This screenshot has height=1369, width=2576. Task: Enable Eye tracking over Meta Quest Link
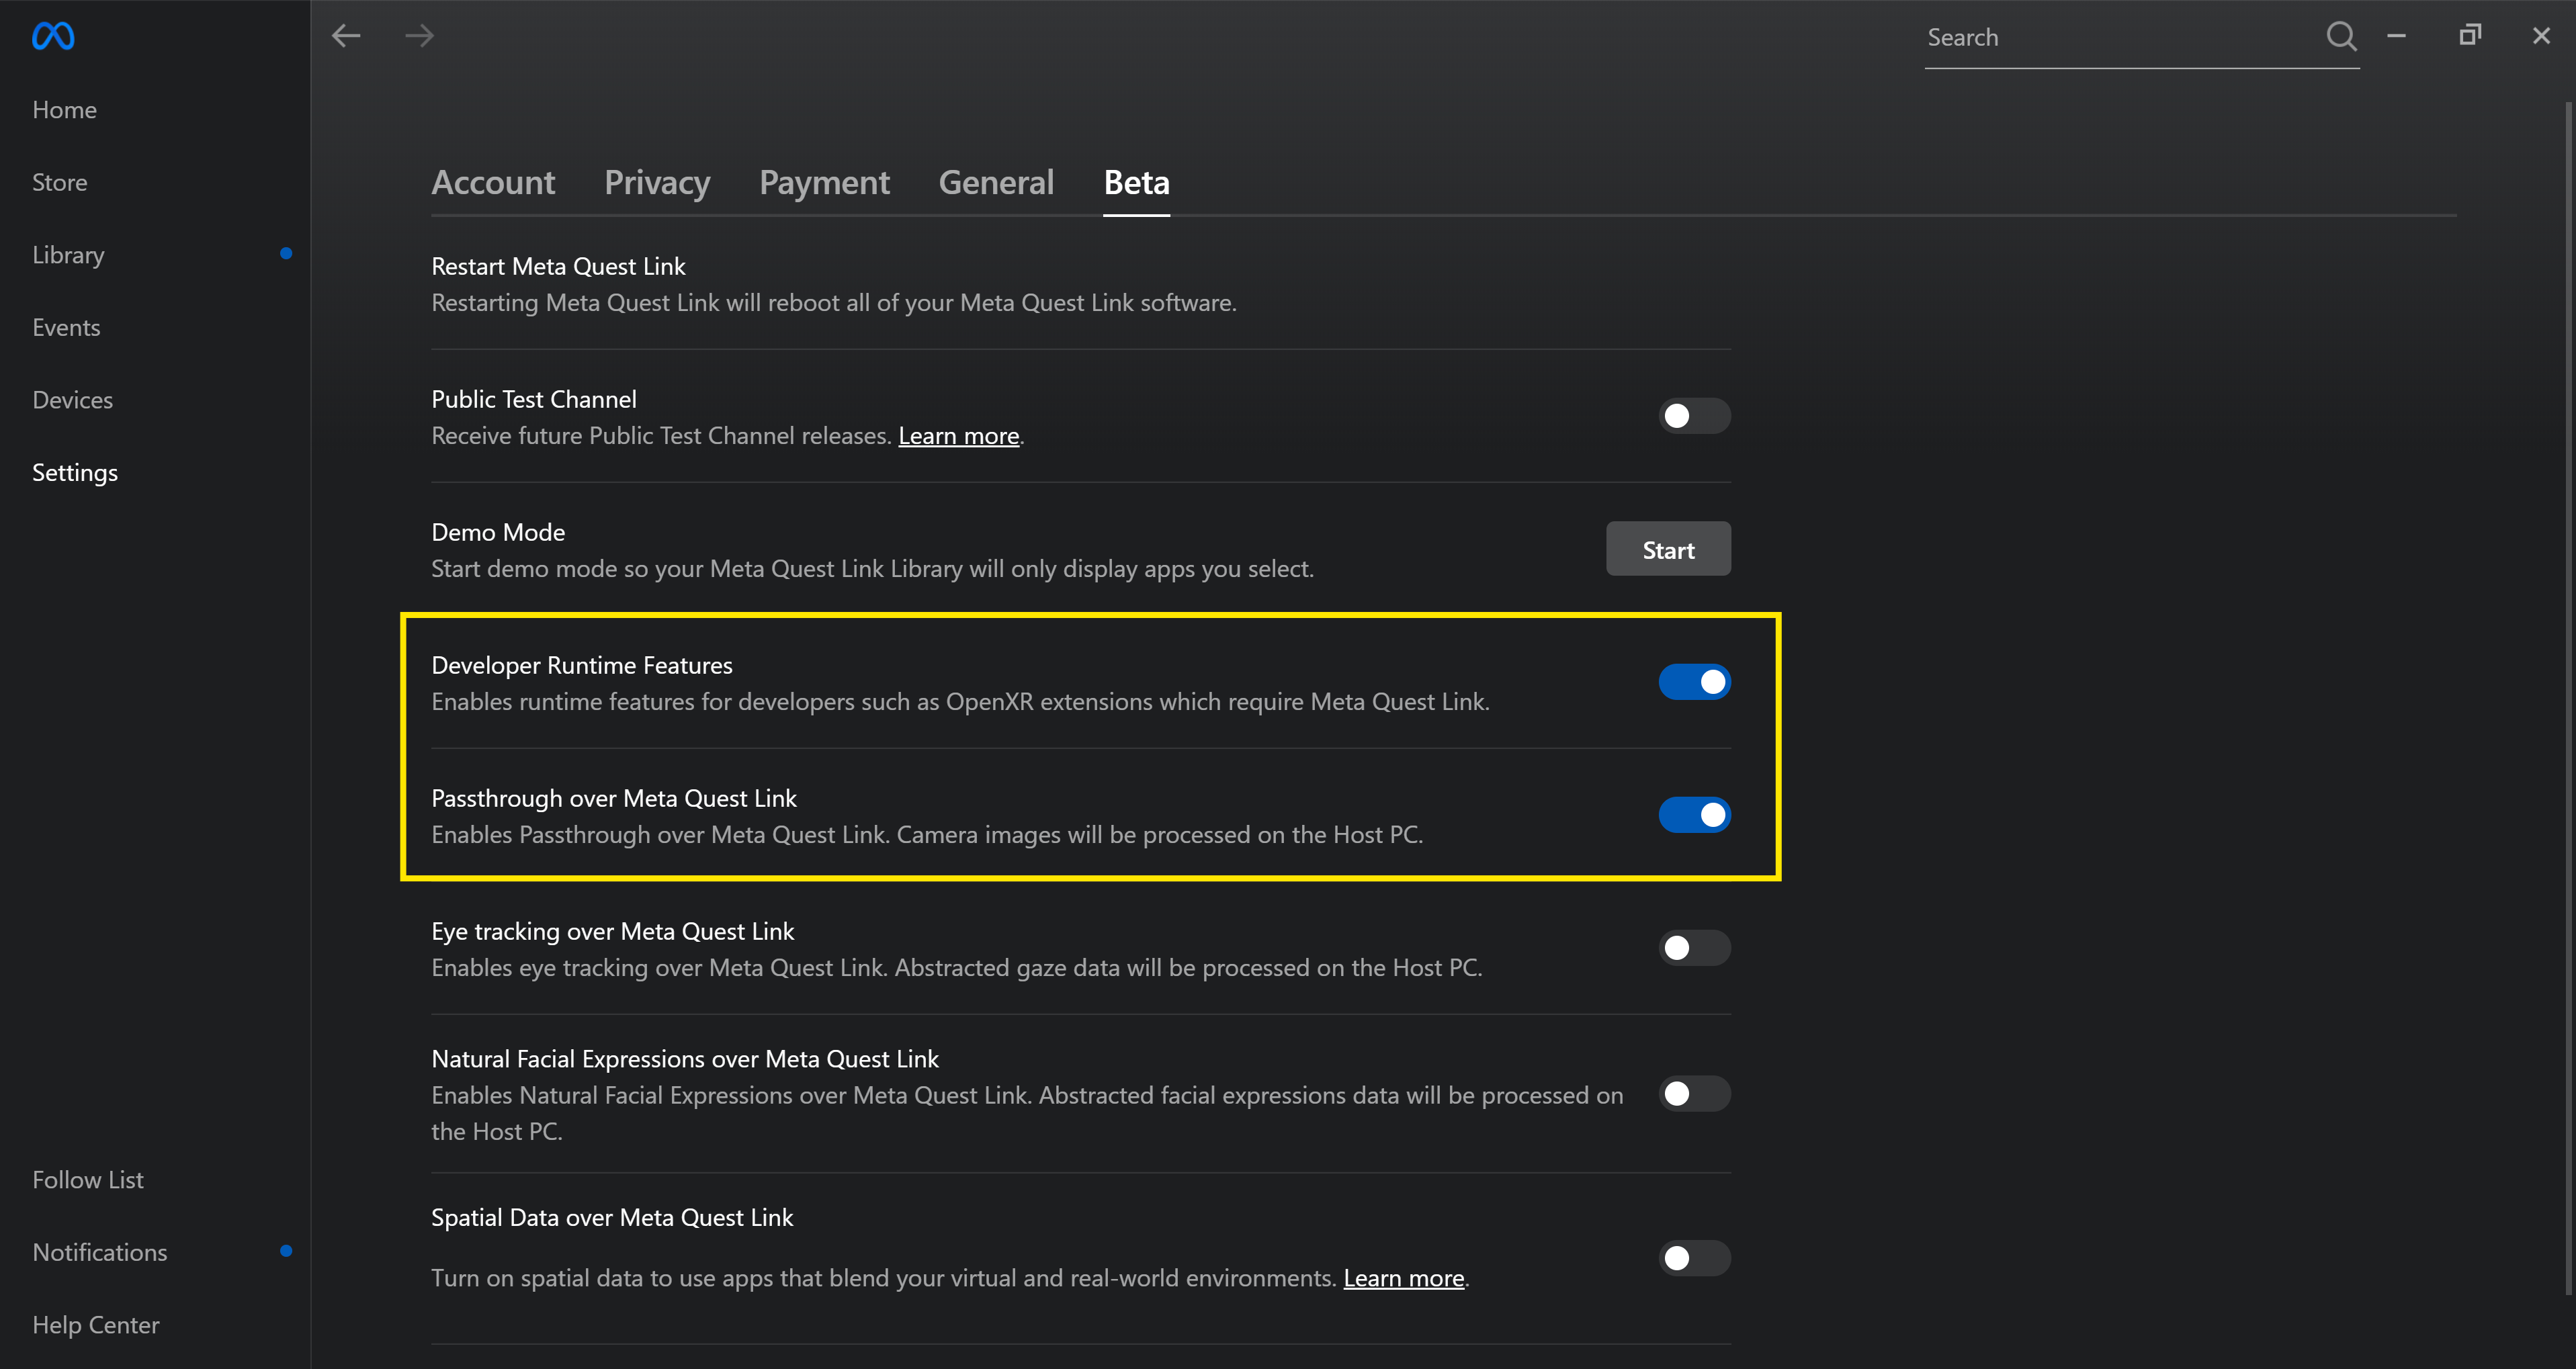pyautogui.click(x=1694, y=948)
